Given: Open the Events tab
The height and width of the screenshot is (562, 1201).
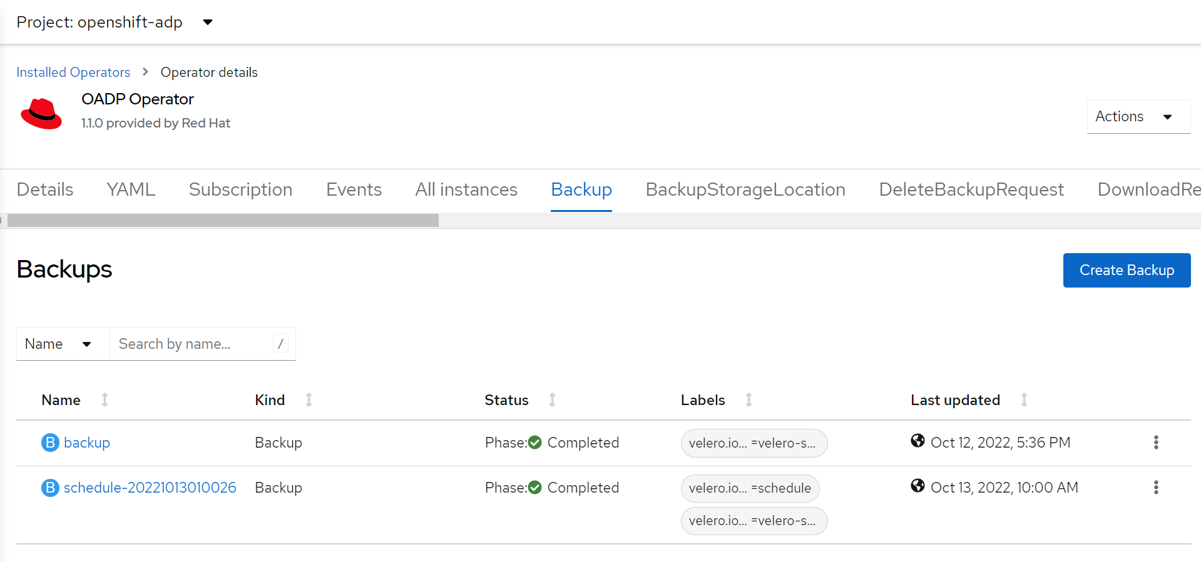Looking at the screenshot, I should 354,189.
